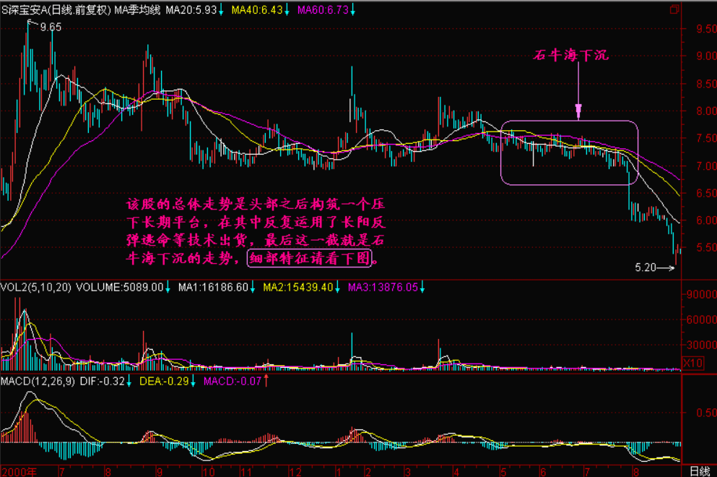Click the cyan down arrow after MA20:5.93
This screenshot has width=717, height=477.
(x=223, y=9)
